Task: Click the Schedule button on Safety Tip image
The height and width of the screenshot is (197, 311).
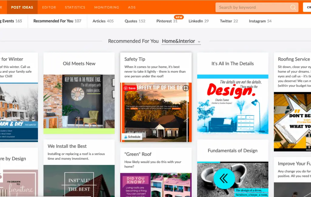Action: [x=132, y=137]
